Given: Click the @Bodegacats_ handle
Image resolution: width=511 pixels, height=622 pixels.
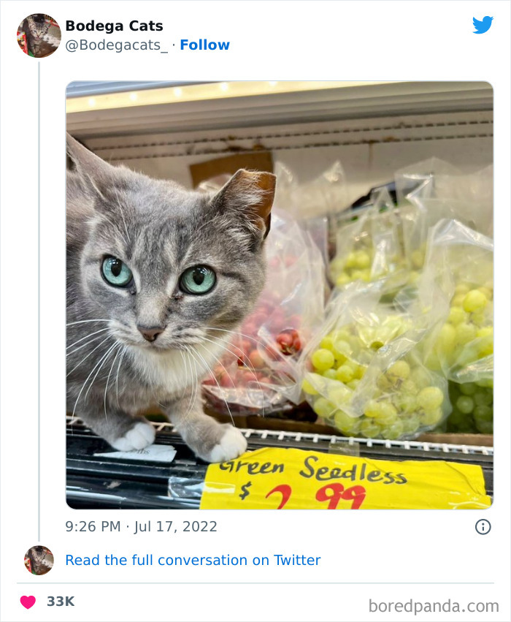Looking at the screenshot, I should point(117,45).
